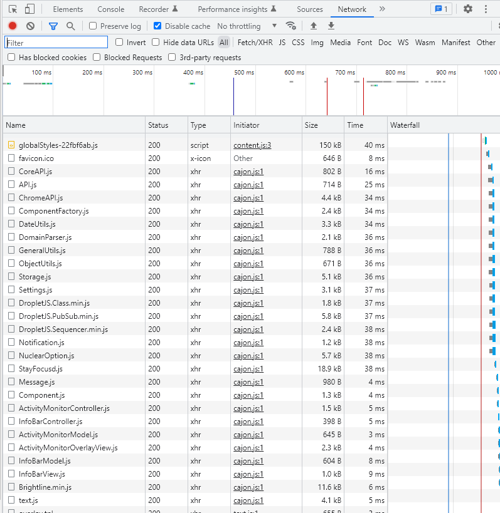Enable 3rd-party requests filter

pyautogui.click(x=172, y=57)
